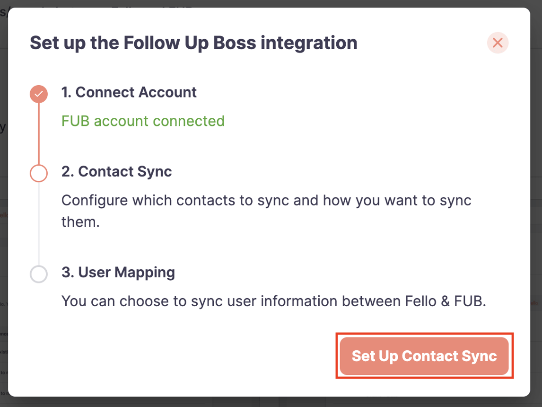The width and height of the screenshot is (542, 407).
Task: Click the pale circle behind the X icon
Action: point(498,43)
